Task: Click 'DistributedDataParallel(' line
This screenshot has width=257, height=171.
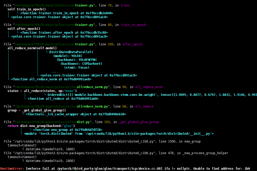Action: tap(71, 52)
